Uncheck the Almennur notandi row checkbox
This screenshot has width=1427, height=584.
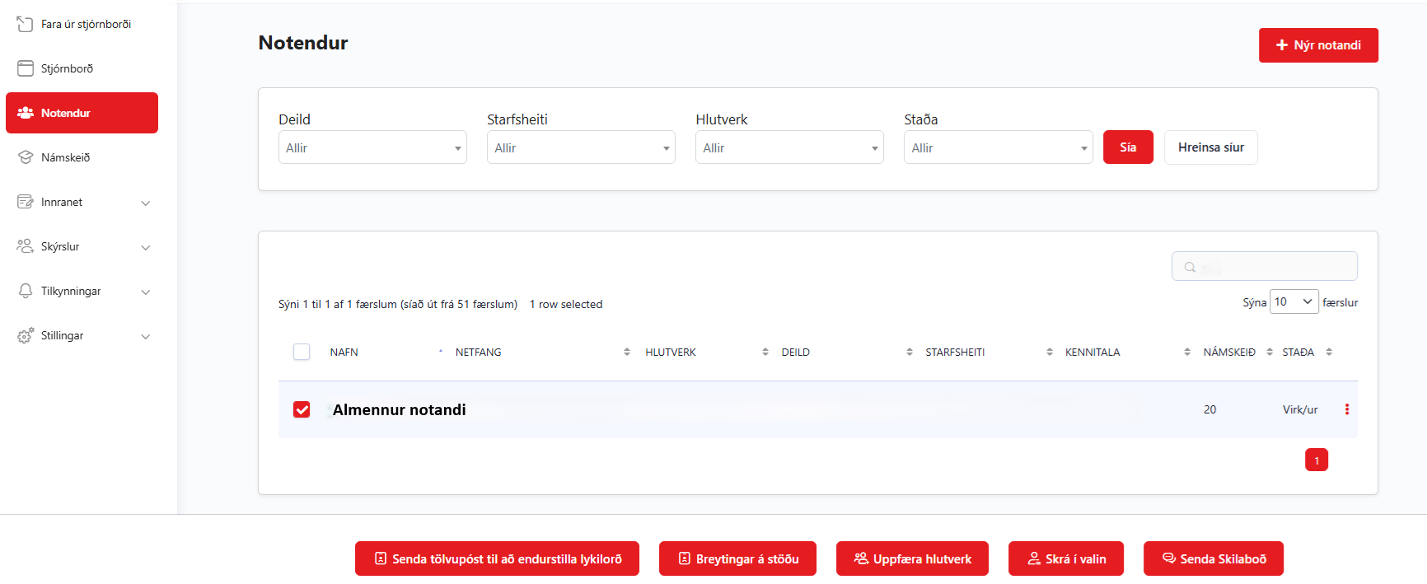click(x=302, y=409)
